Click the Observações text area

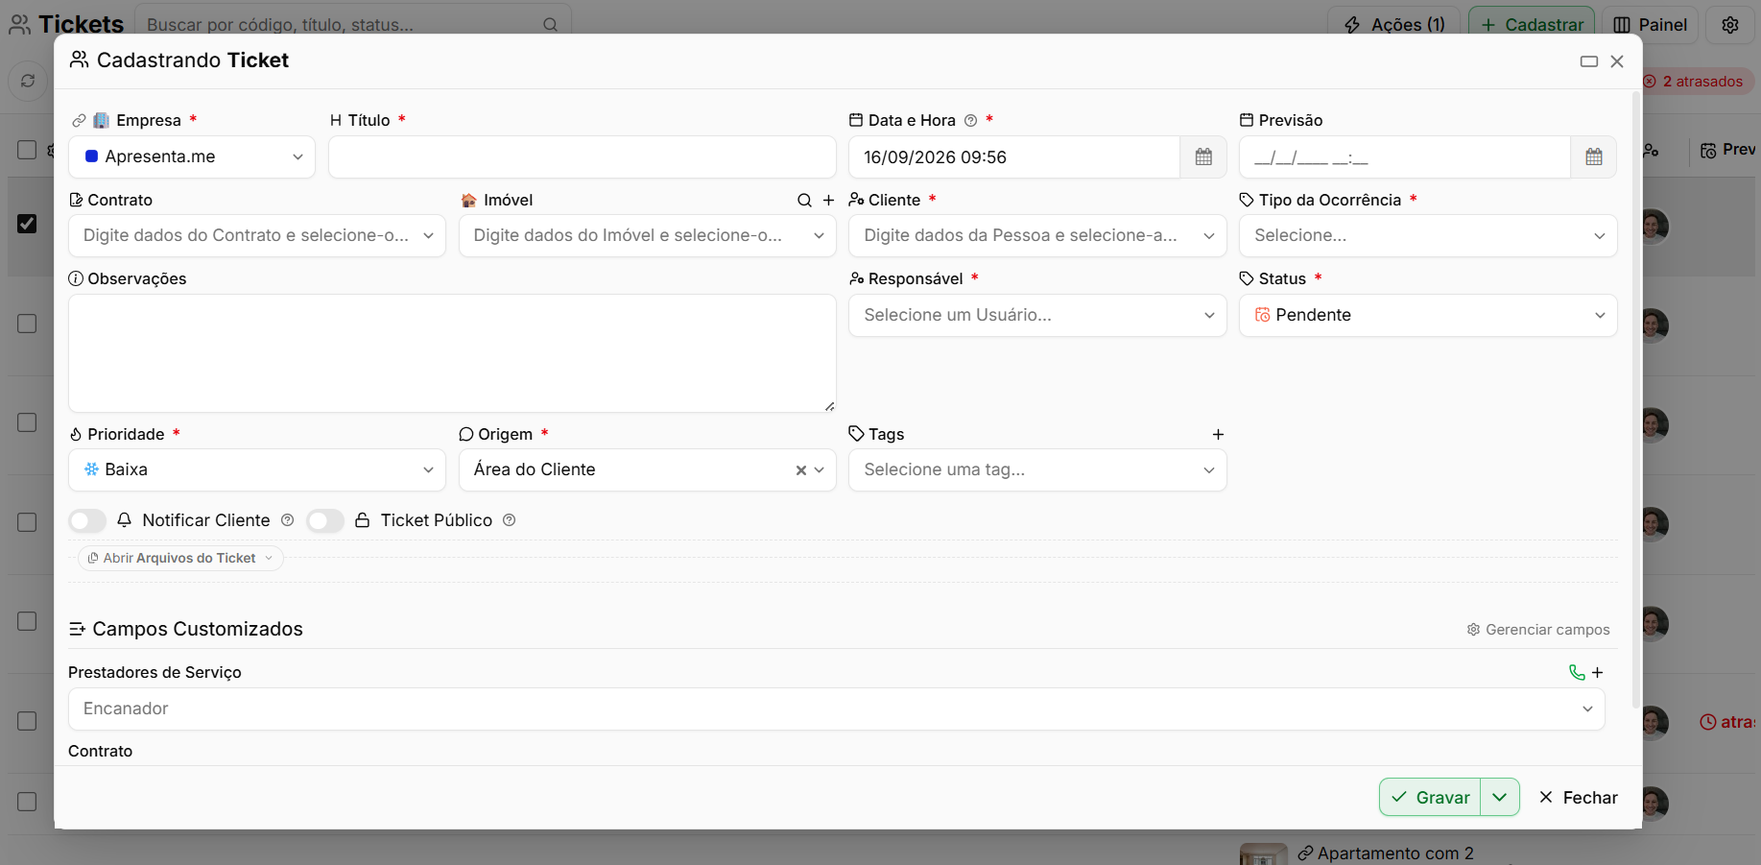point(452,353)
